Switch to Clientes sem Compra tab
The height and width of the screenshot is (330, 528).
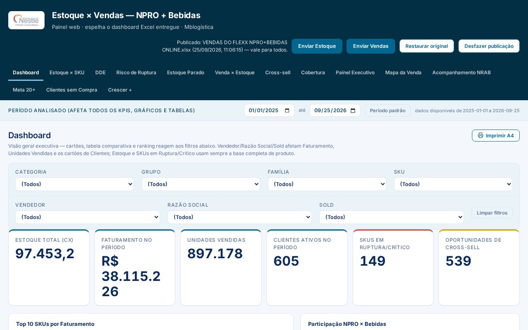pyautogui.click(x=72, y=90)
